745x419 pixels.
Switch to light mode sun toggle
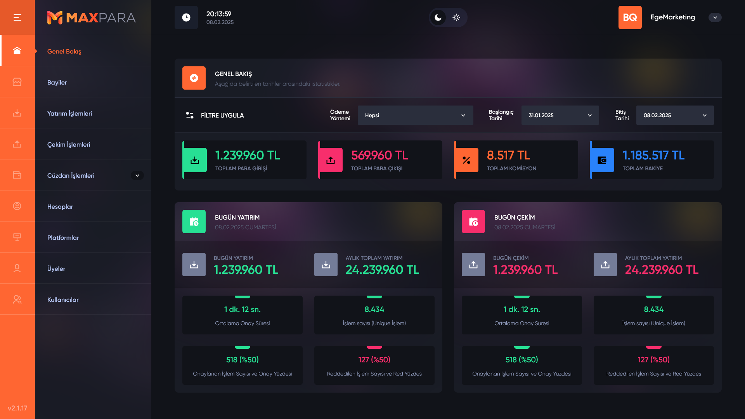(456, 17)
